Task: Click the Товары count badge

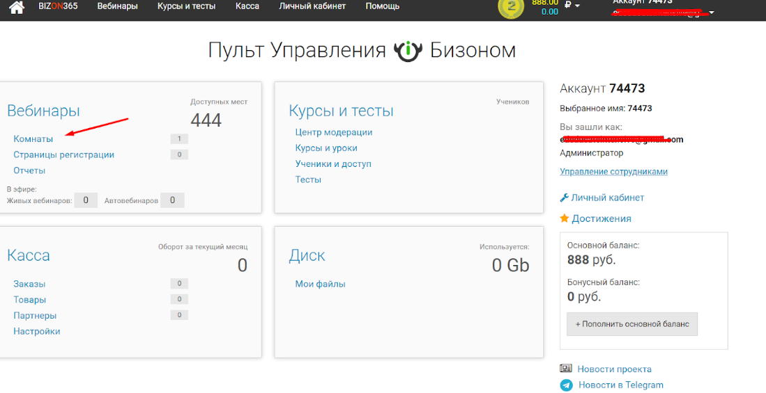Action: pos(179,299)
